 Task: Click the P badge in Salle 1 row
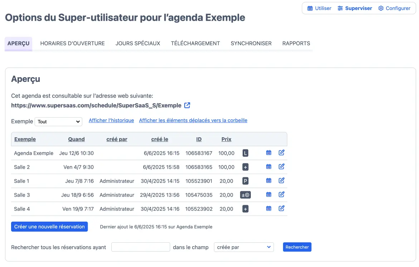[245, 181]
